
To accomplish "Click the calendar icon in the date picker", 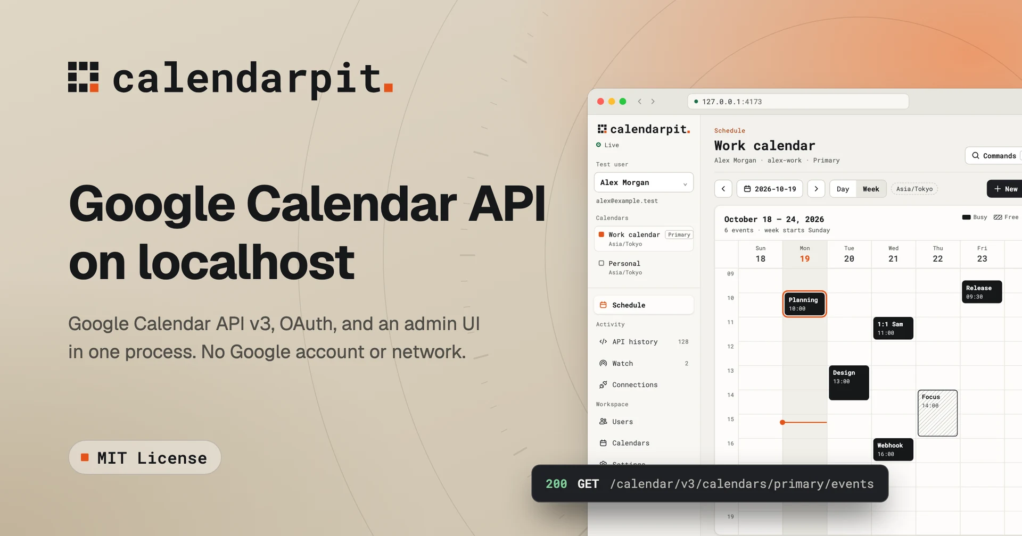I will point(747,189).
